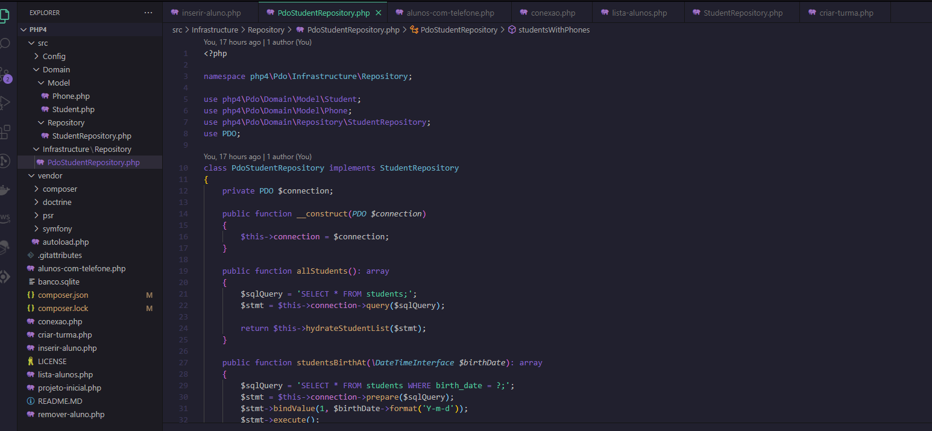Click the hydrateStudentList call on line 24

tap(347, 329)
